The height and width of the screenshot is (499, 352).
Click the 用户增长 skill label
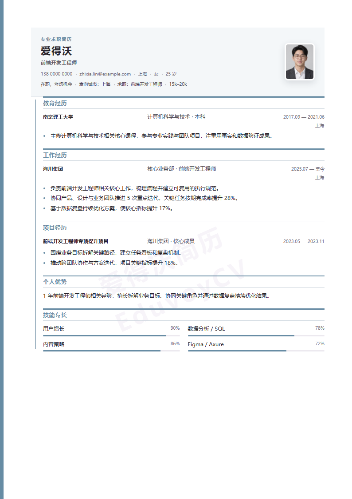coord(54,329)
